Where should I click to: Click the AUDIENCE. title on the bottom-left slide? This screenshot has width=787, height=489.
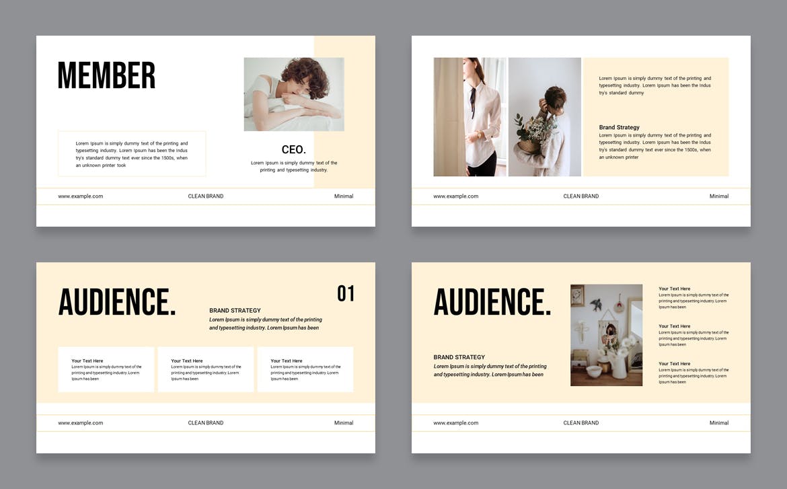pyautogui.click(x=117, y=302)
